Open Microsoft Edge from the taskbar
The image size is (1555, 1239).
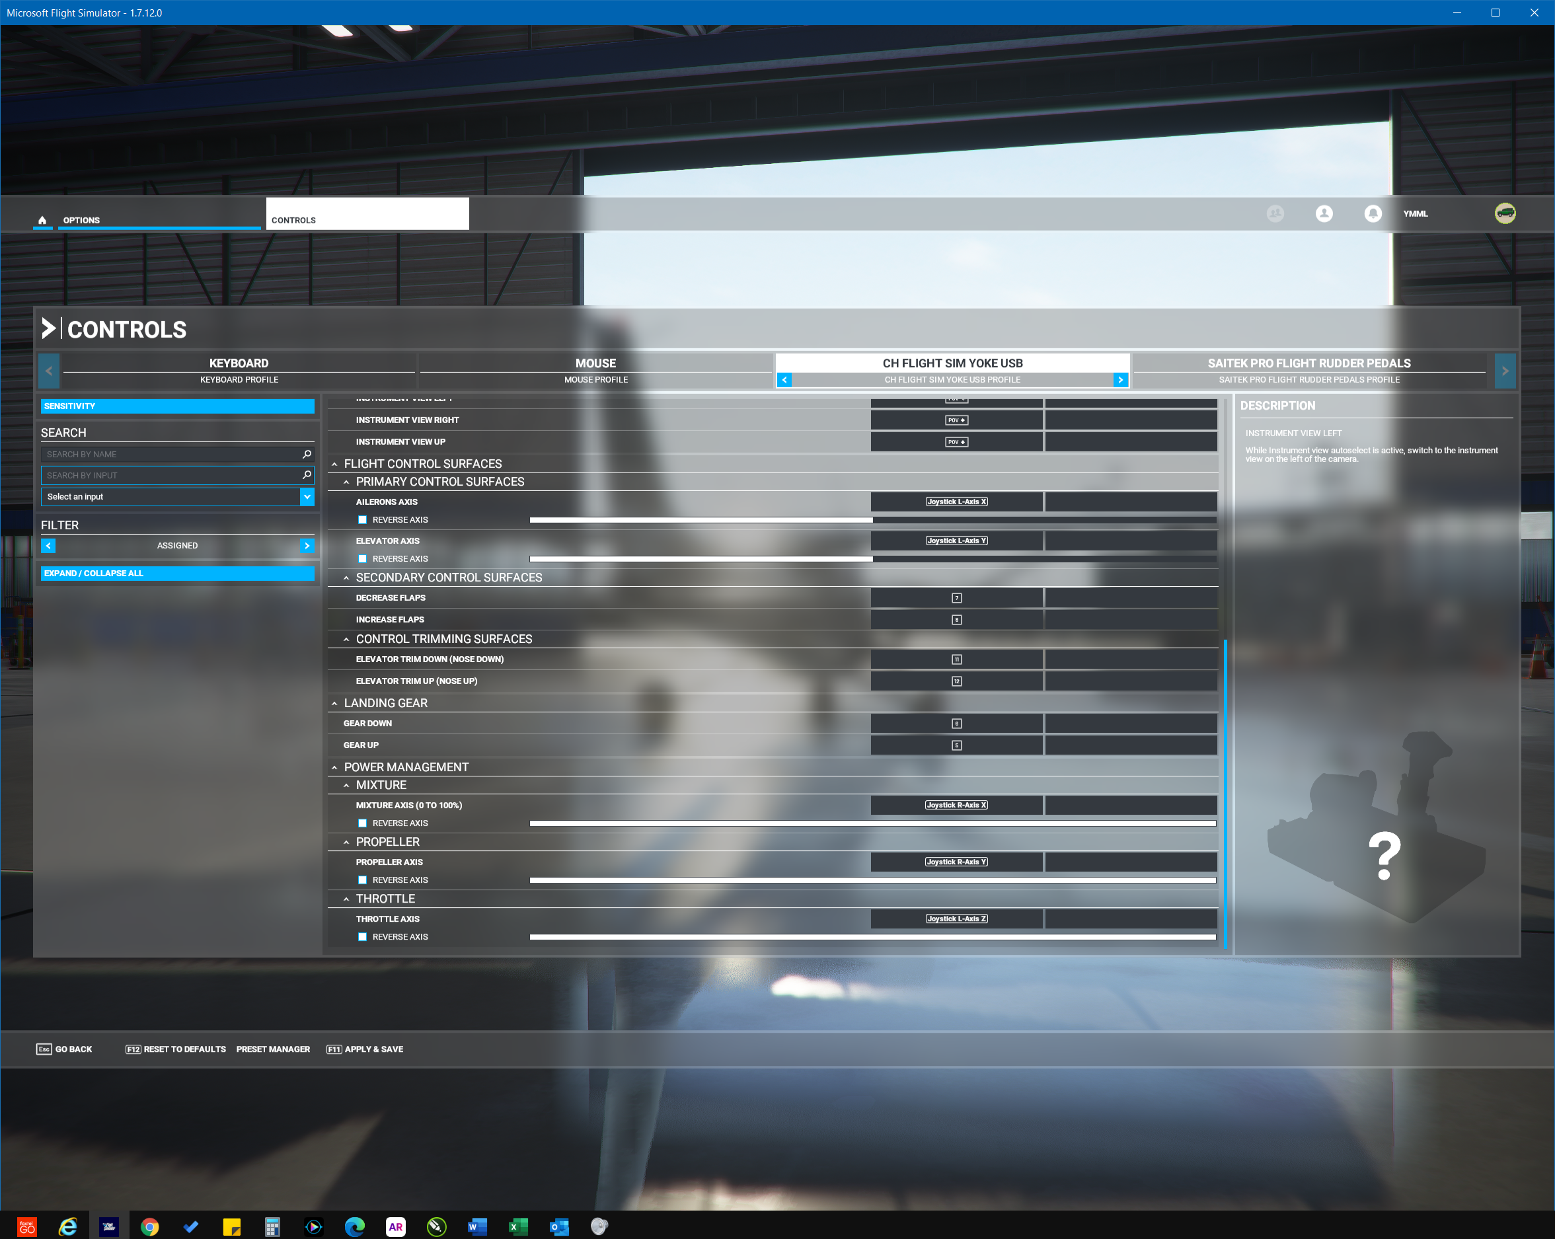[355, 1226]
